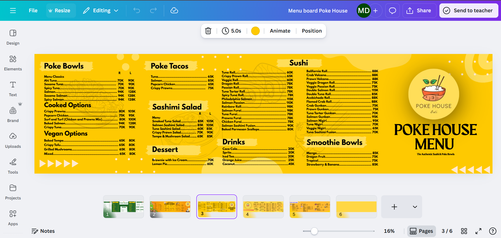The height and width of the screenshot is (238, 501).
Task: Open the Design panel
Action: (13, 37)
